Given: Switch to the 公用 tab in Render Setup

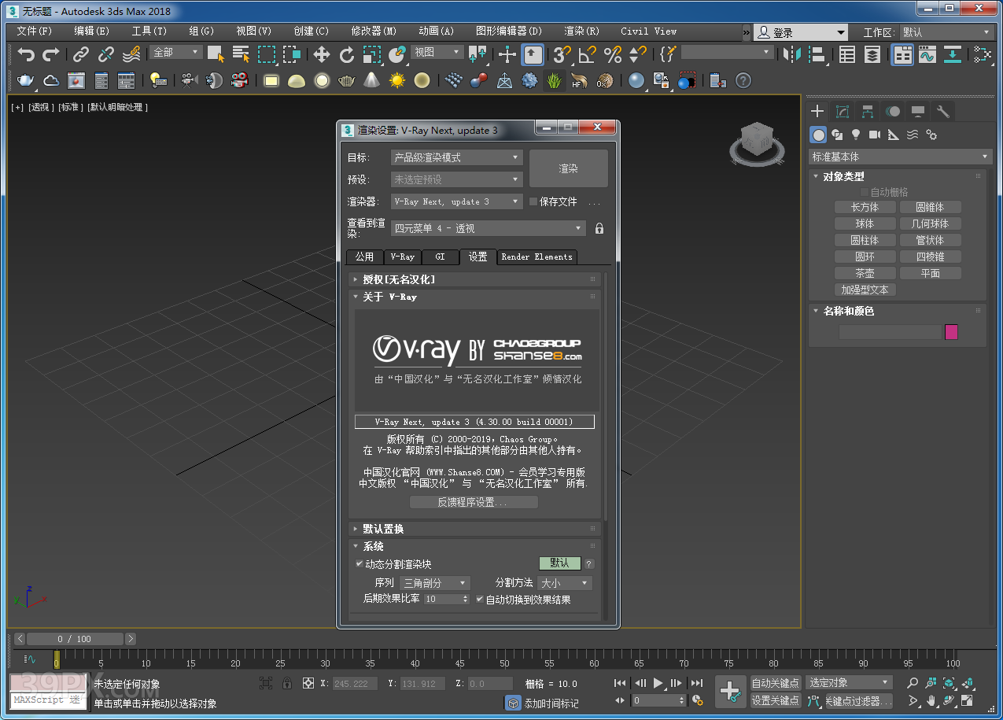Looking at the screenshot, I should click(364, 257).
